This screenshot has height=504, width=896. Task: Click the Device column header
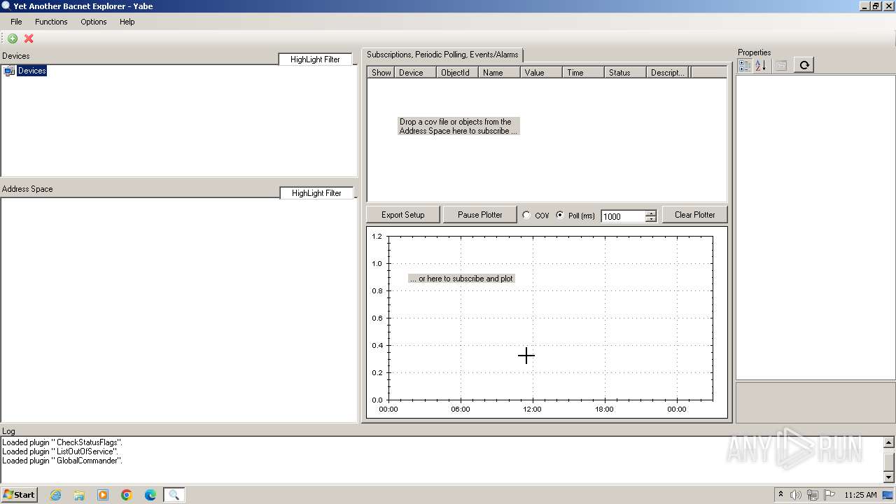415,72
